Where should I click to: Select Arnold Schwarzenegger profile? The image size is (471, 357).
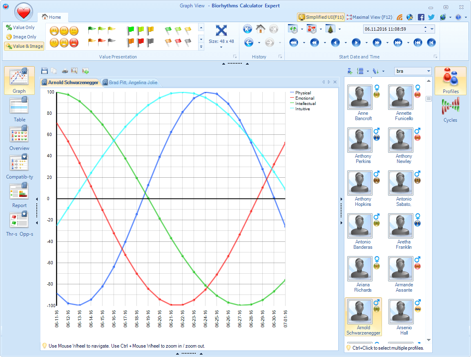pos(364,317)
